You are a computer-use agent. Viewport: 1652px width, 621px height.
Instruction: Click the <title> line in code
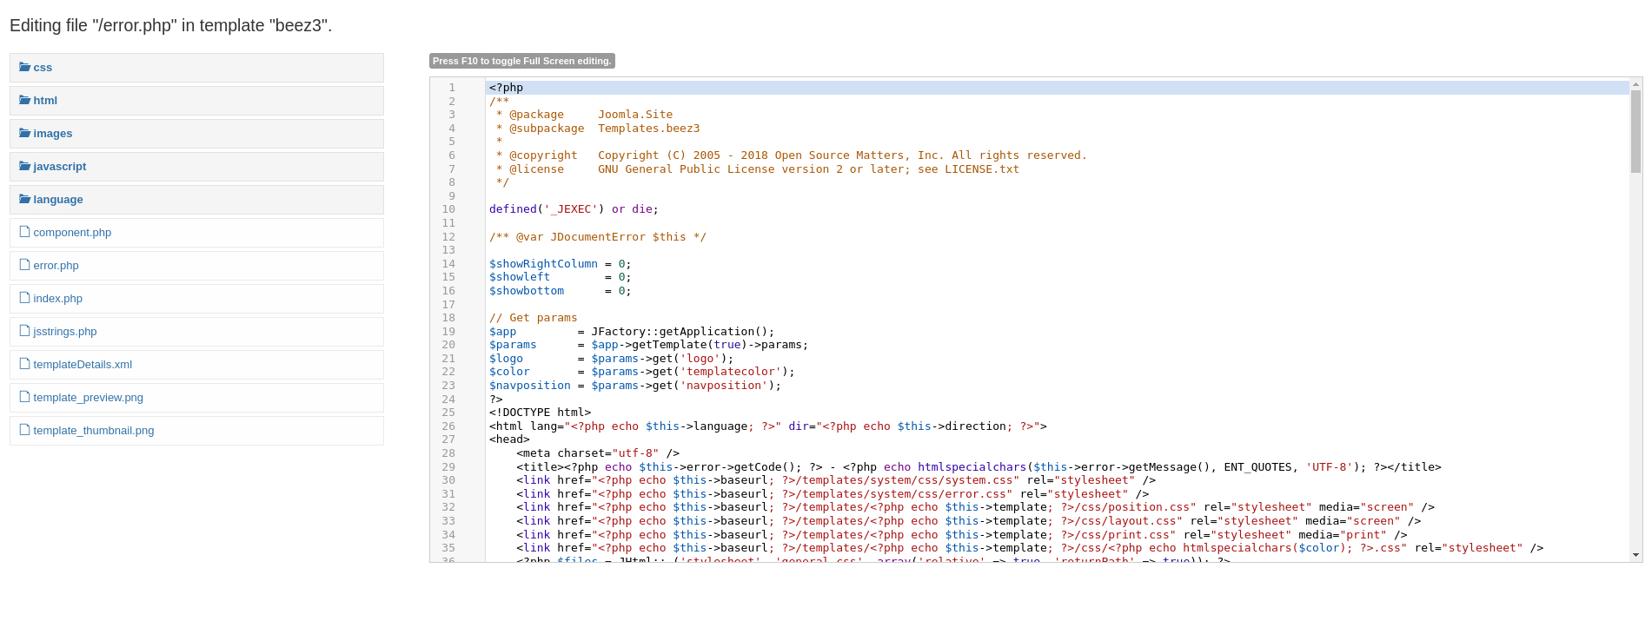(979, 467)
